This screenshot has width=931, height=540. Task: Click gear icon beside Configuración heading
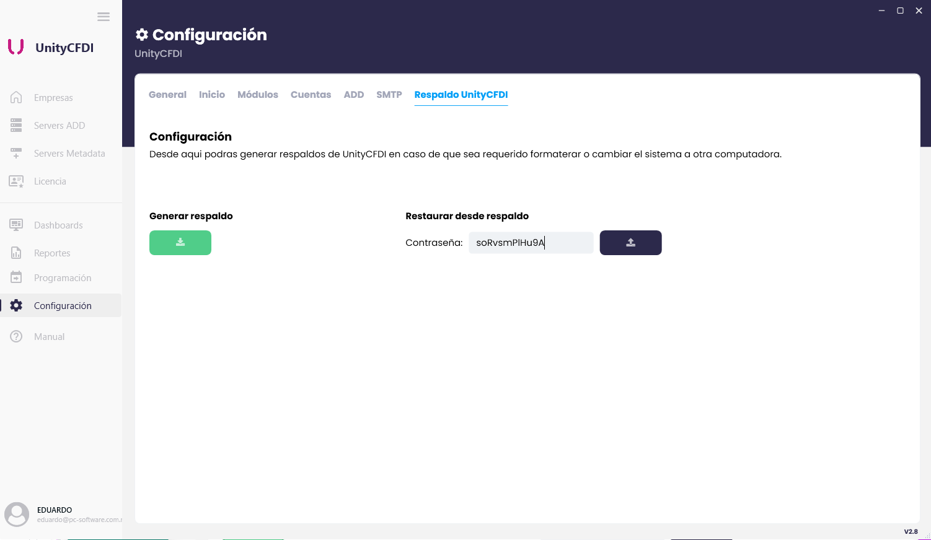[142, 35]
